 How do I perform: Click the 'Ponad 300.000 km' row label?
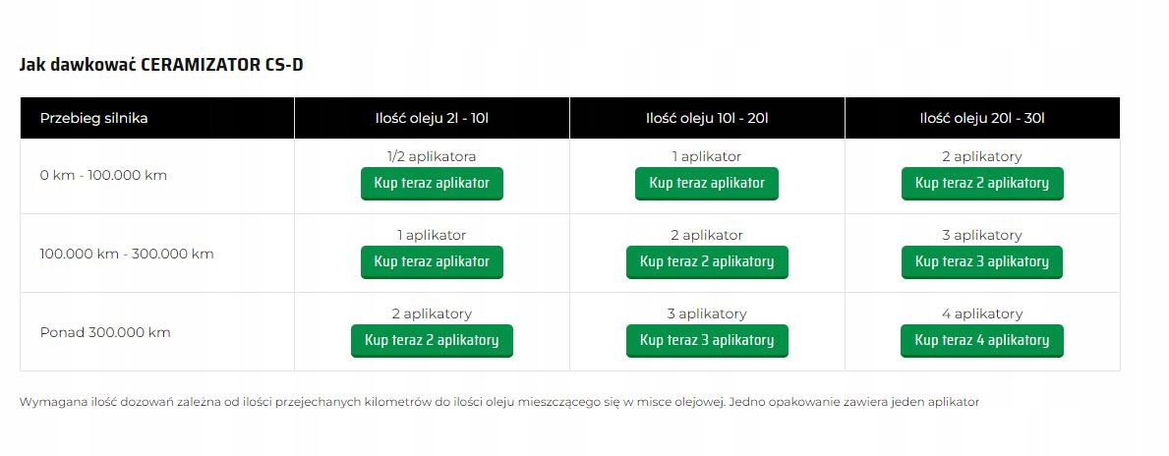105,332
